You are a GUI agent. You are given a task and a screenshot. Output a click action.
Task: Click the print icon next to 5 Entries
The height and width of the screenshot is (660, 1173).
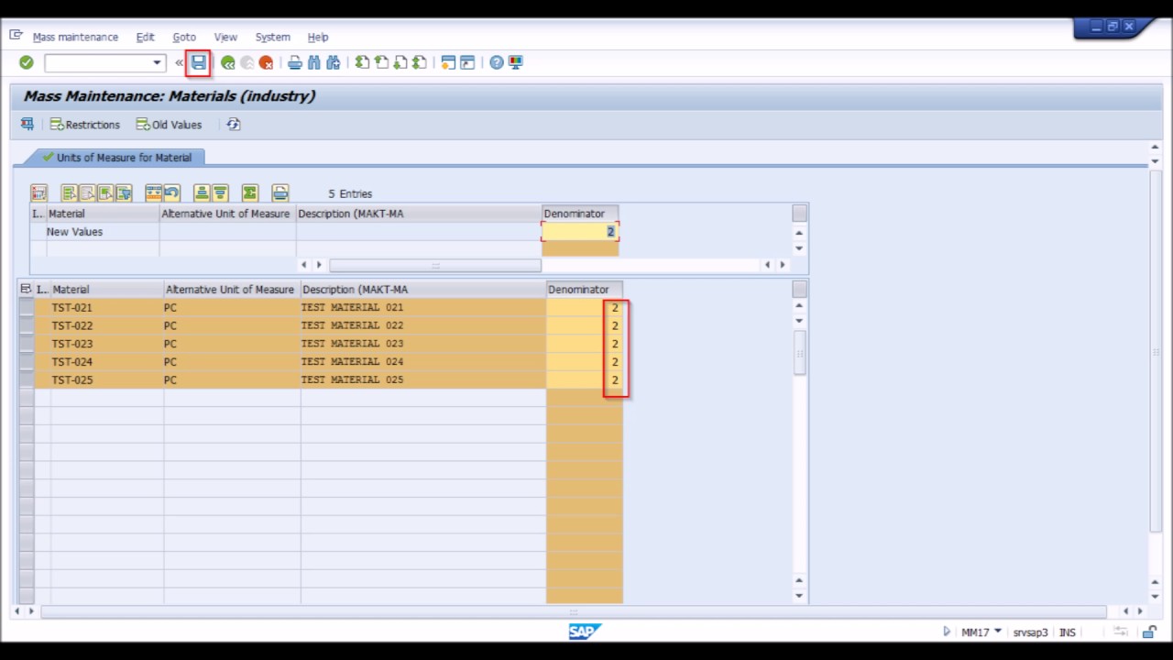280,192
